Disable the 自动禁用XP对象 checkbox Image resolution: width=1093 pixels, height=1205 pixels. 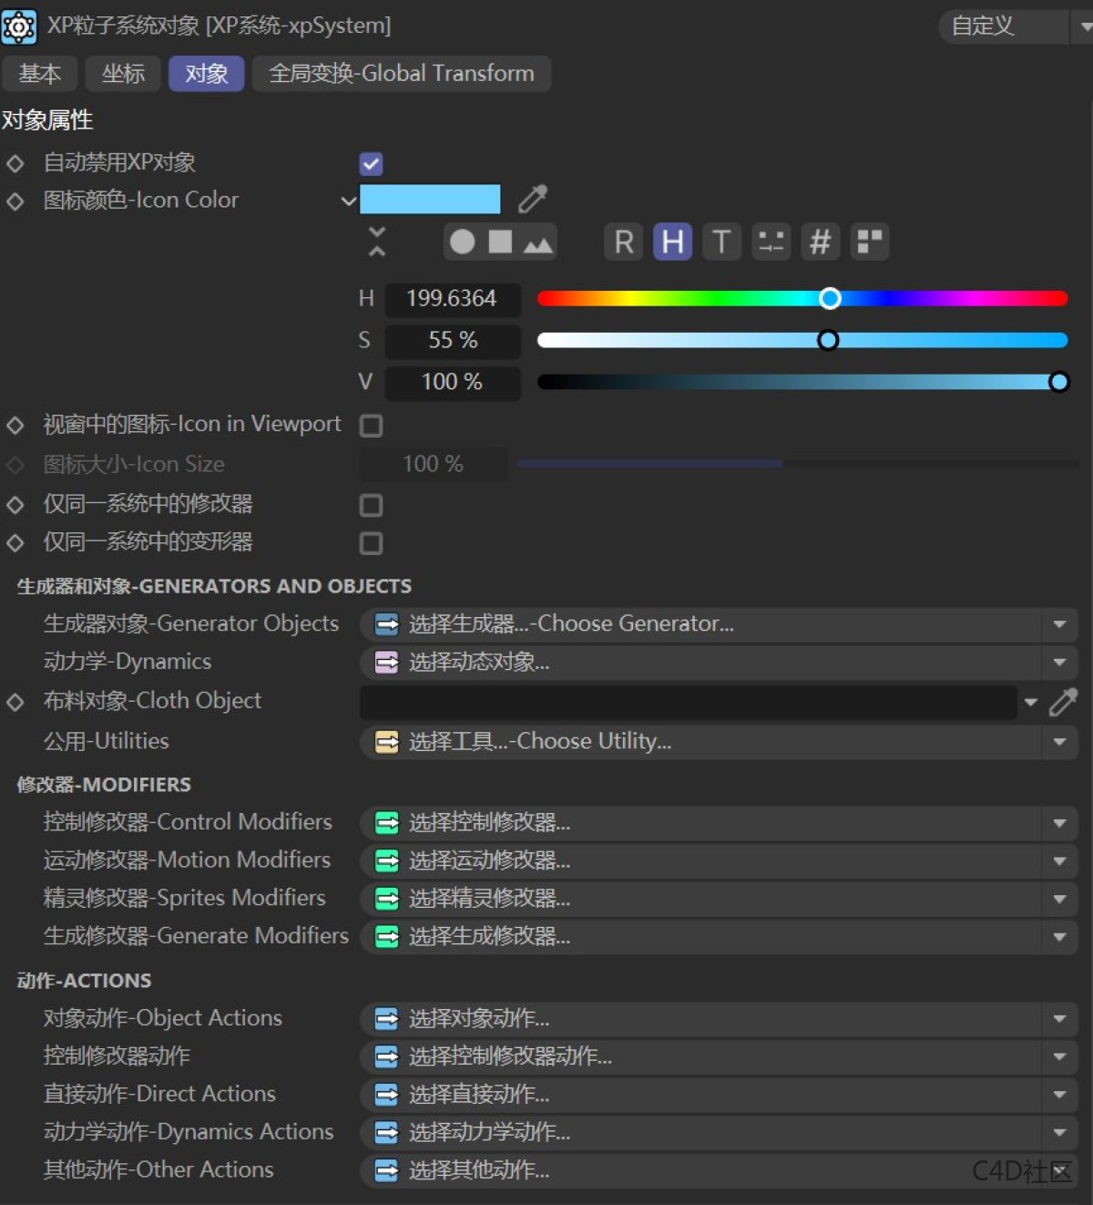coord(371,163)
